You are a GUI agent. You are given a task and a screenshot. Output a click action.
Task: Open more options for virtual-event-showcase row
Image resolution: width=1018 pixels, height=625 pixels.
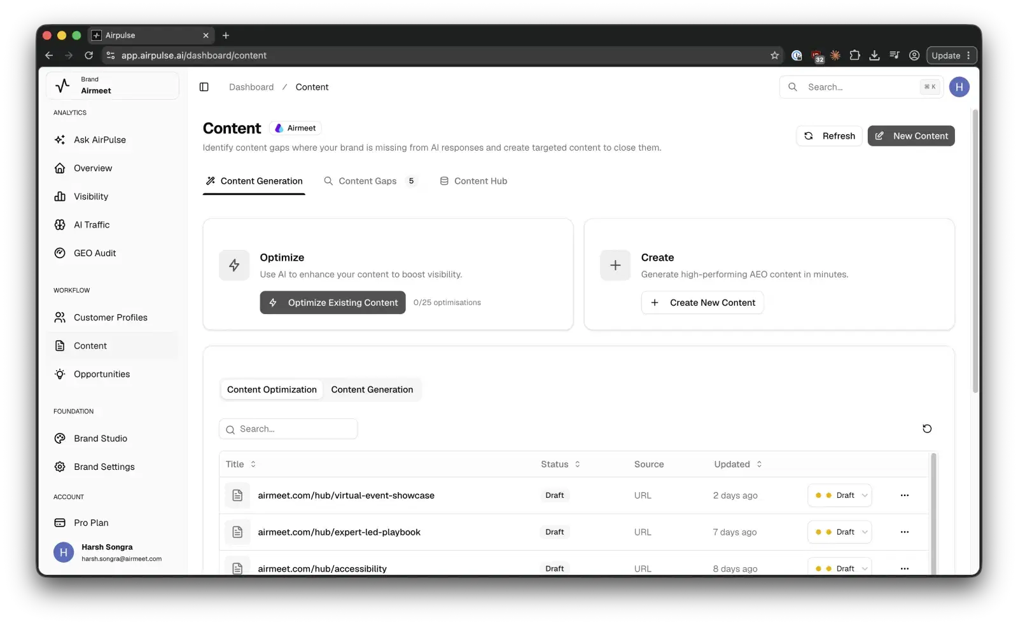pyautogui.click(x=905, y=495)
